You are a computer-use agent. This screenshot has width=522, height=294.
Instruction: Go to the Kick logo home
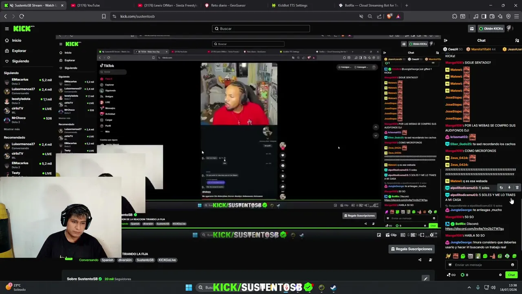click(x=24, y=29)
